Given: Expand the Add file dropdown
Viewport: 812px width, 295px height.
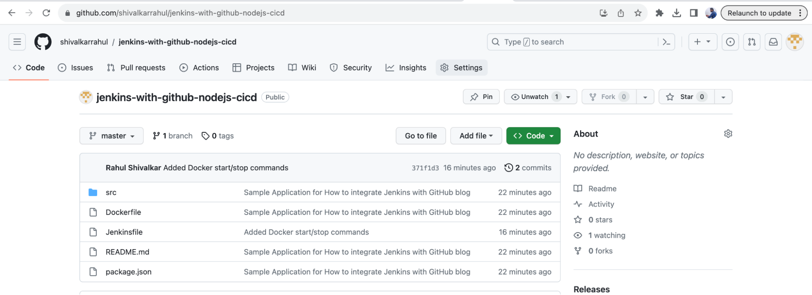Looking at the screenshot, I should tap(476, 136).
